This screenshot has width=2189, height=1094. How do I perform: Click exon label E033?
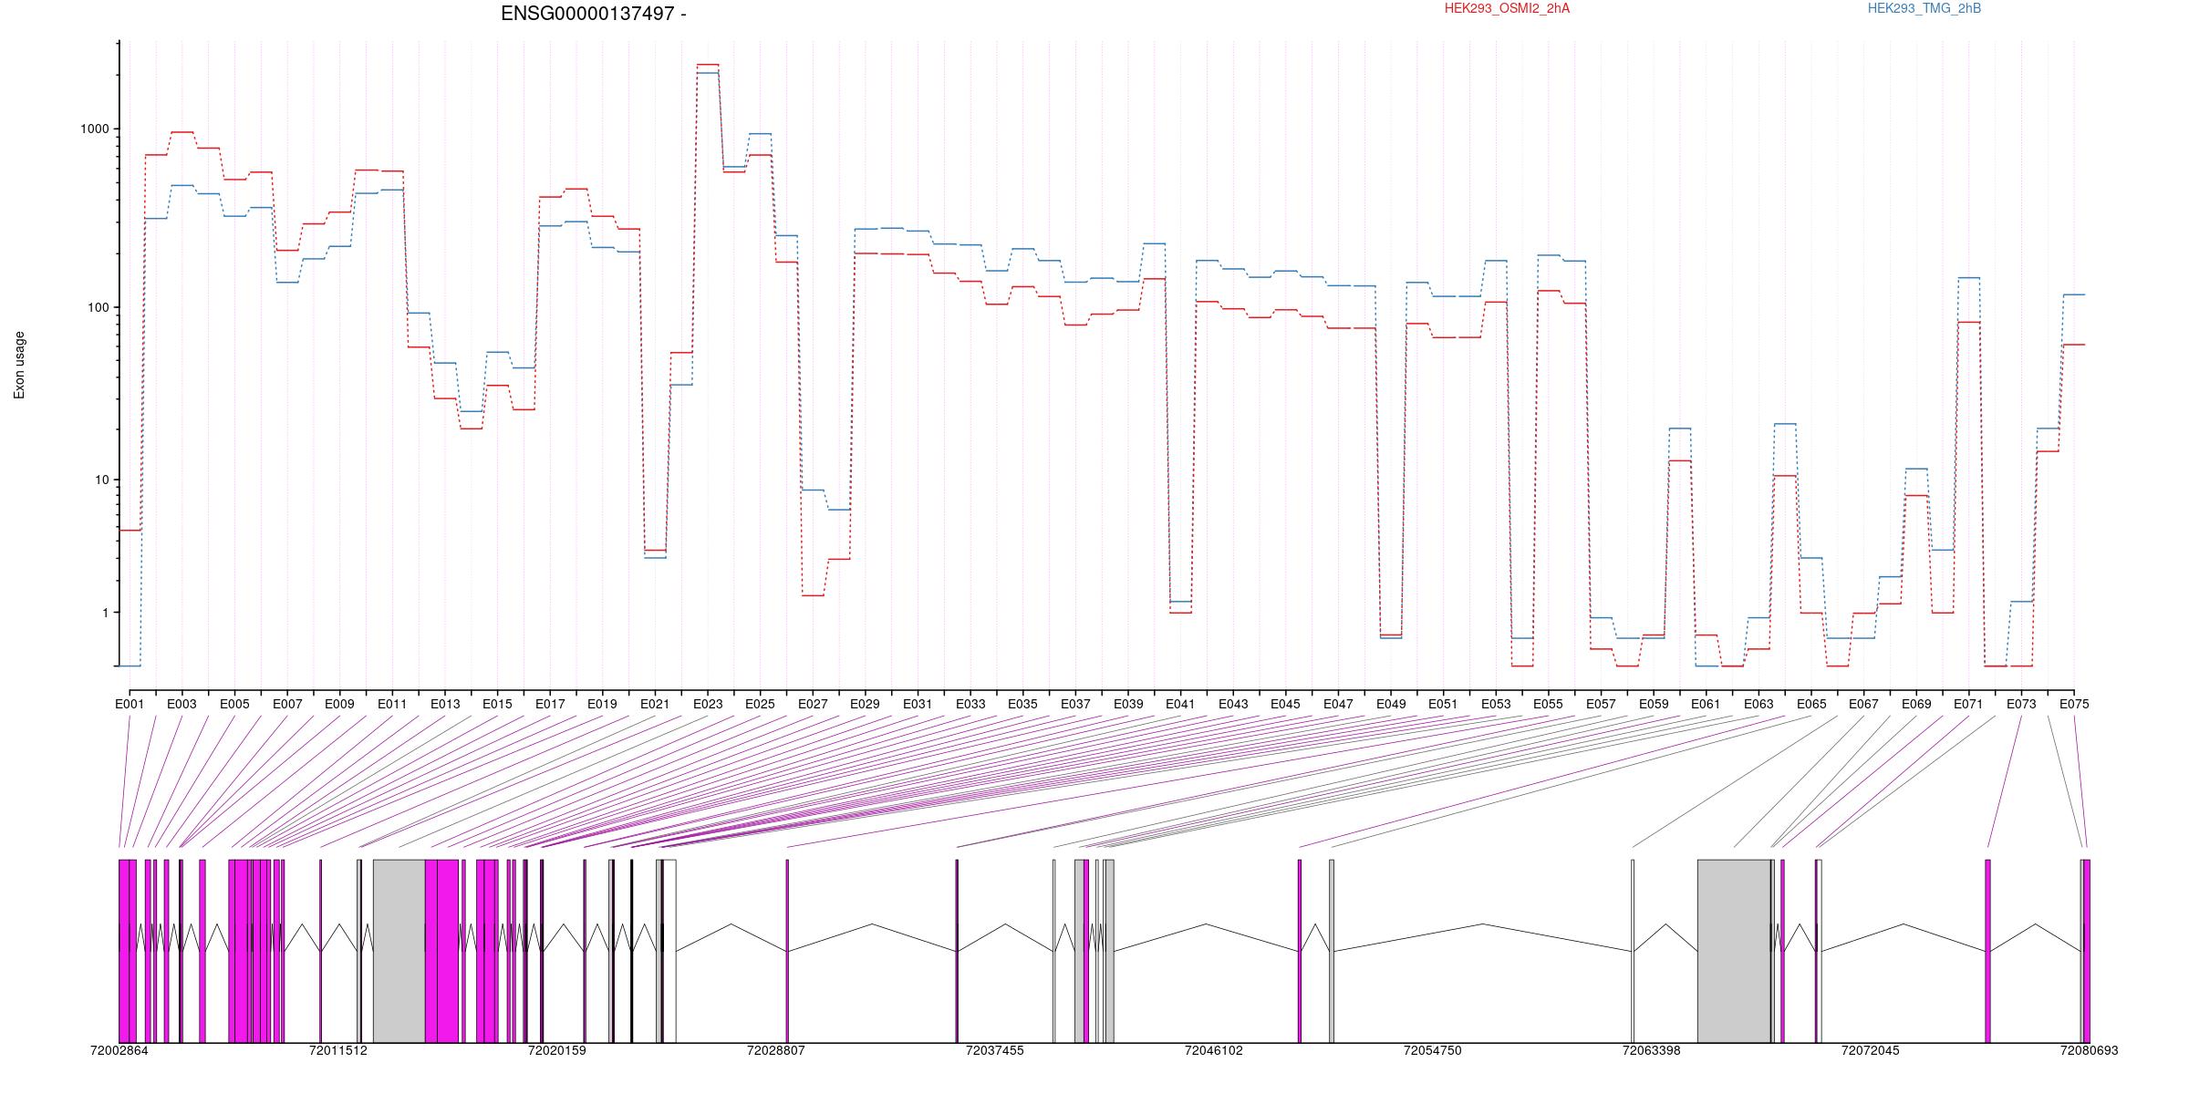pos(970,704)
